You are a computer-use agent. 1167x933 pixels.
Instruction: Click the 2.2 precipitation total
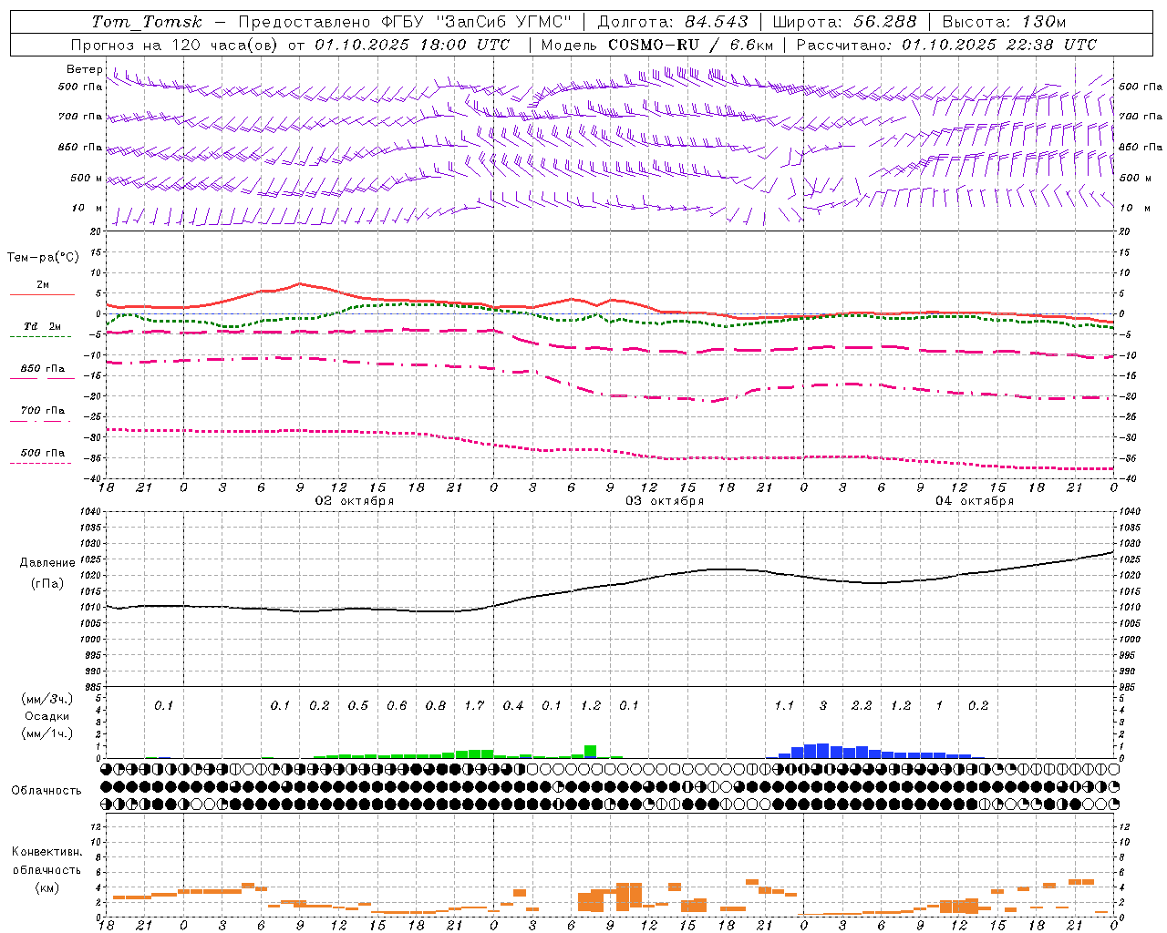coord(862,705)
